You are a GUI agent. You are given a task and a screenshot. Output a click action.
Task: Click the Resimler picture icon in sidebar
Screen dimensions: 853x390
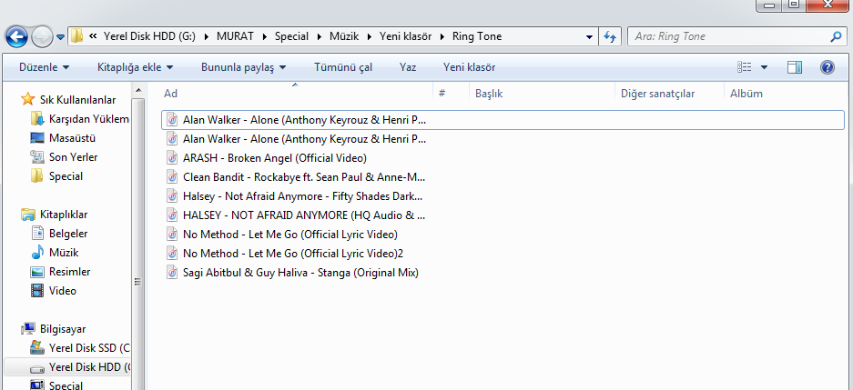37,272
